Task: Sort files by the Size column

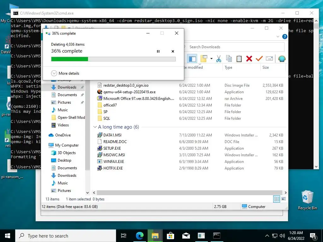Action: [266, 67]
